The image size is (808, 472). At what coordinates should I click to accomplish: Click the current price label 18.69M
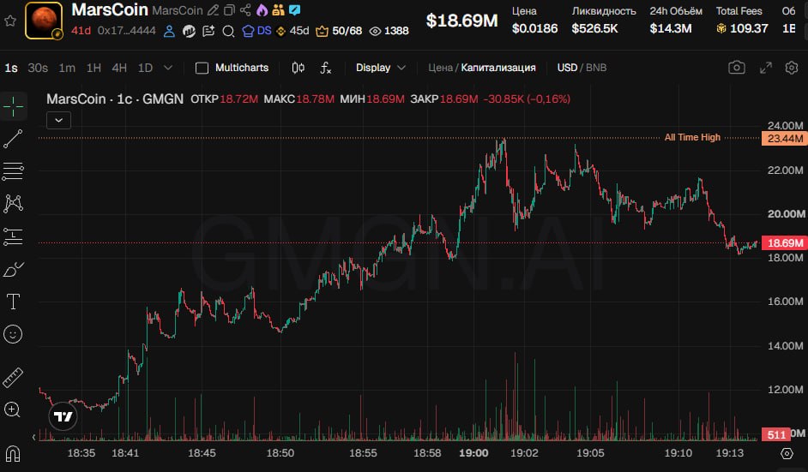pos(785,243)
